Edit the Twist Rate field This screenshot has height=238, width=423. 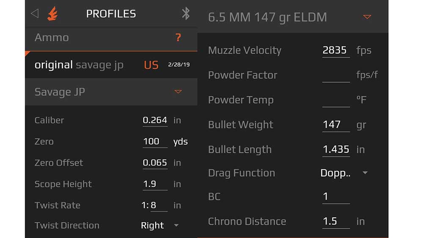click(x=159, y=206)
